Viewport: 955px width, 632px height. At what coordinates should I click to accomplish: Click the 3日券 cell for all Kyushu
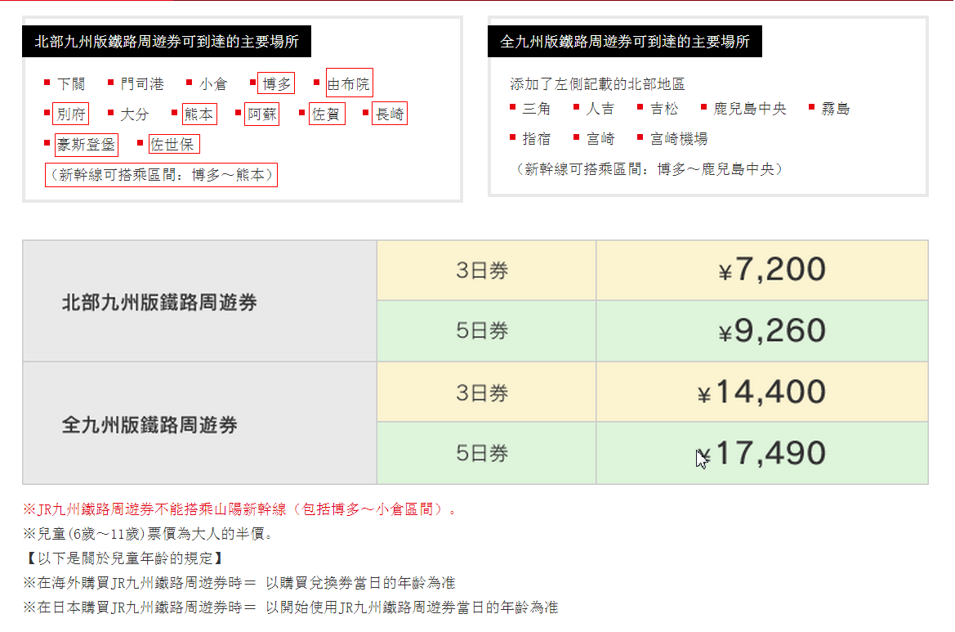point(486,392)
